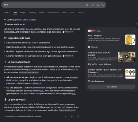Click the Ingrédients de base heading
This screenshot has height=122, width=138.
tap(19, 38)
